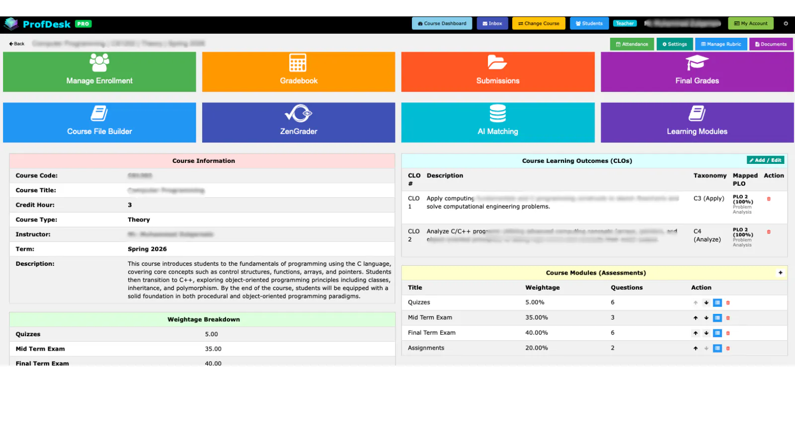This screenshot has width=795, height=447.
Task: Click the 'Theory' course type value
Action: point(139,220)
